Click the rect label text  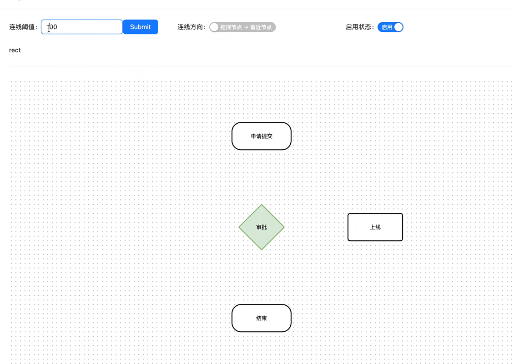click(15, 50)
